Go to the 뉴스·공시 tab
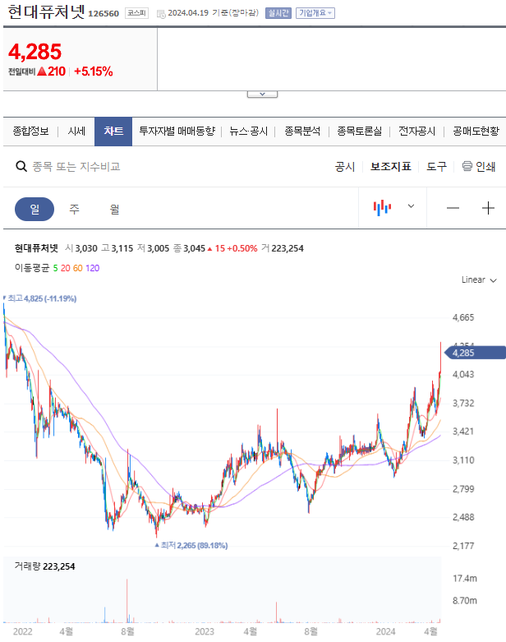The image size is (506, 642). pos(248,131)
